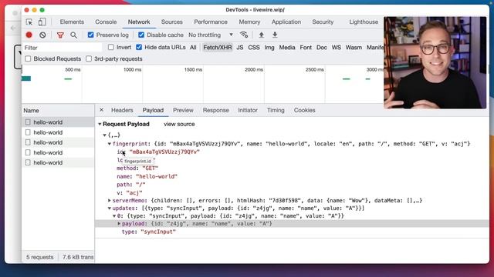Image resolution: width=494 pixels, height=277 pixels.
Task: Show the request Timing tab
Action: click(276, 110)
